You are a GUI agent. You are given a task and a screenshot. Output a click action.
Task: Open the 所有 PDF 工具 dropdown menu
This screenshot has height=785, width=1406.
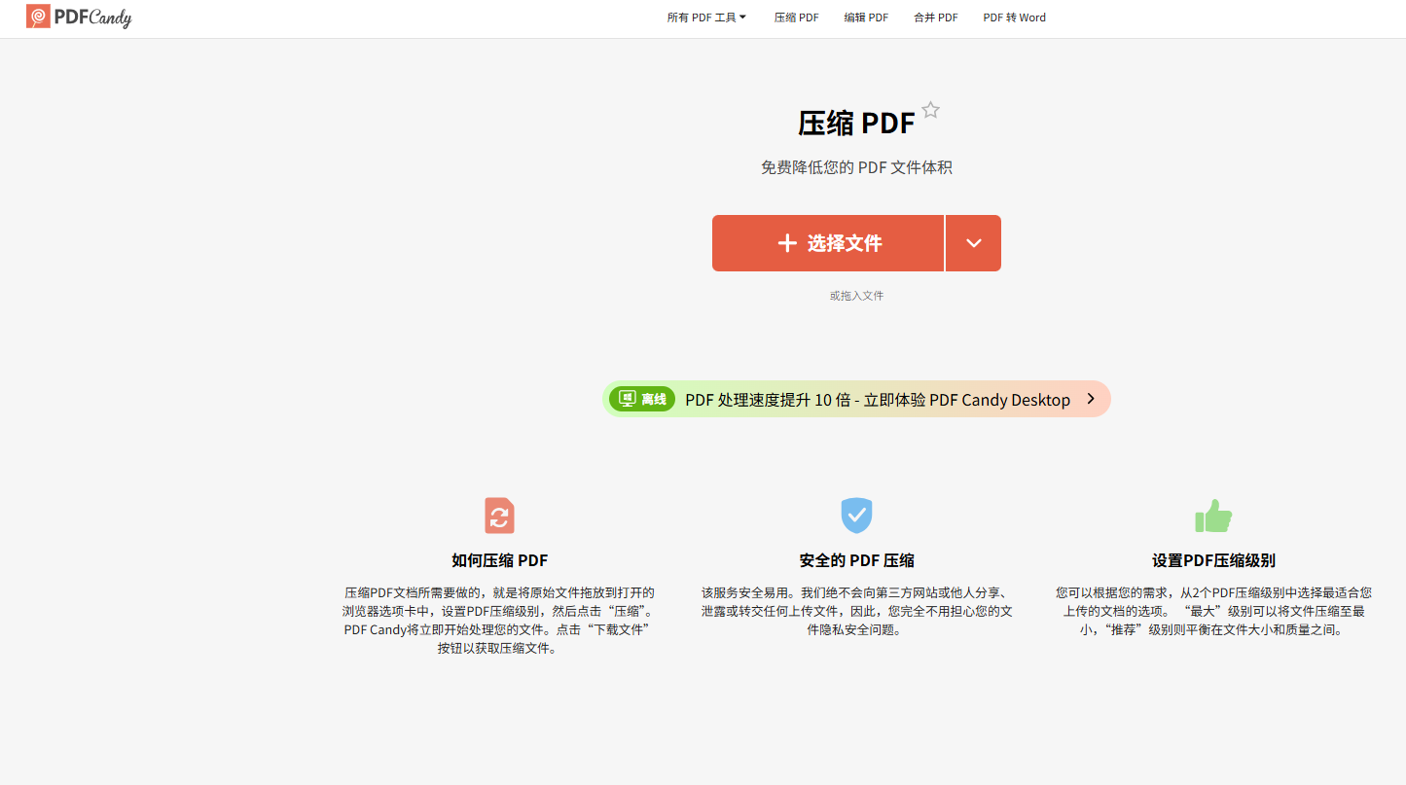706,18
